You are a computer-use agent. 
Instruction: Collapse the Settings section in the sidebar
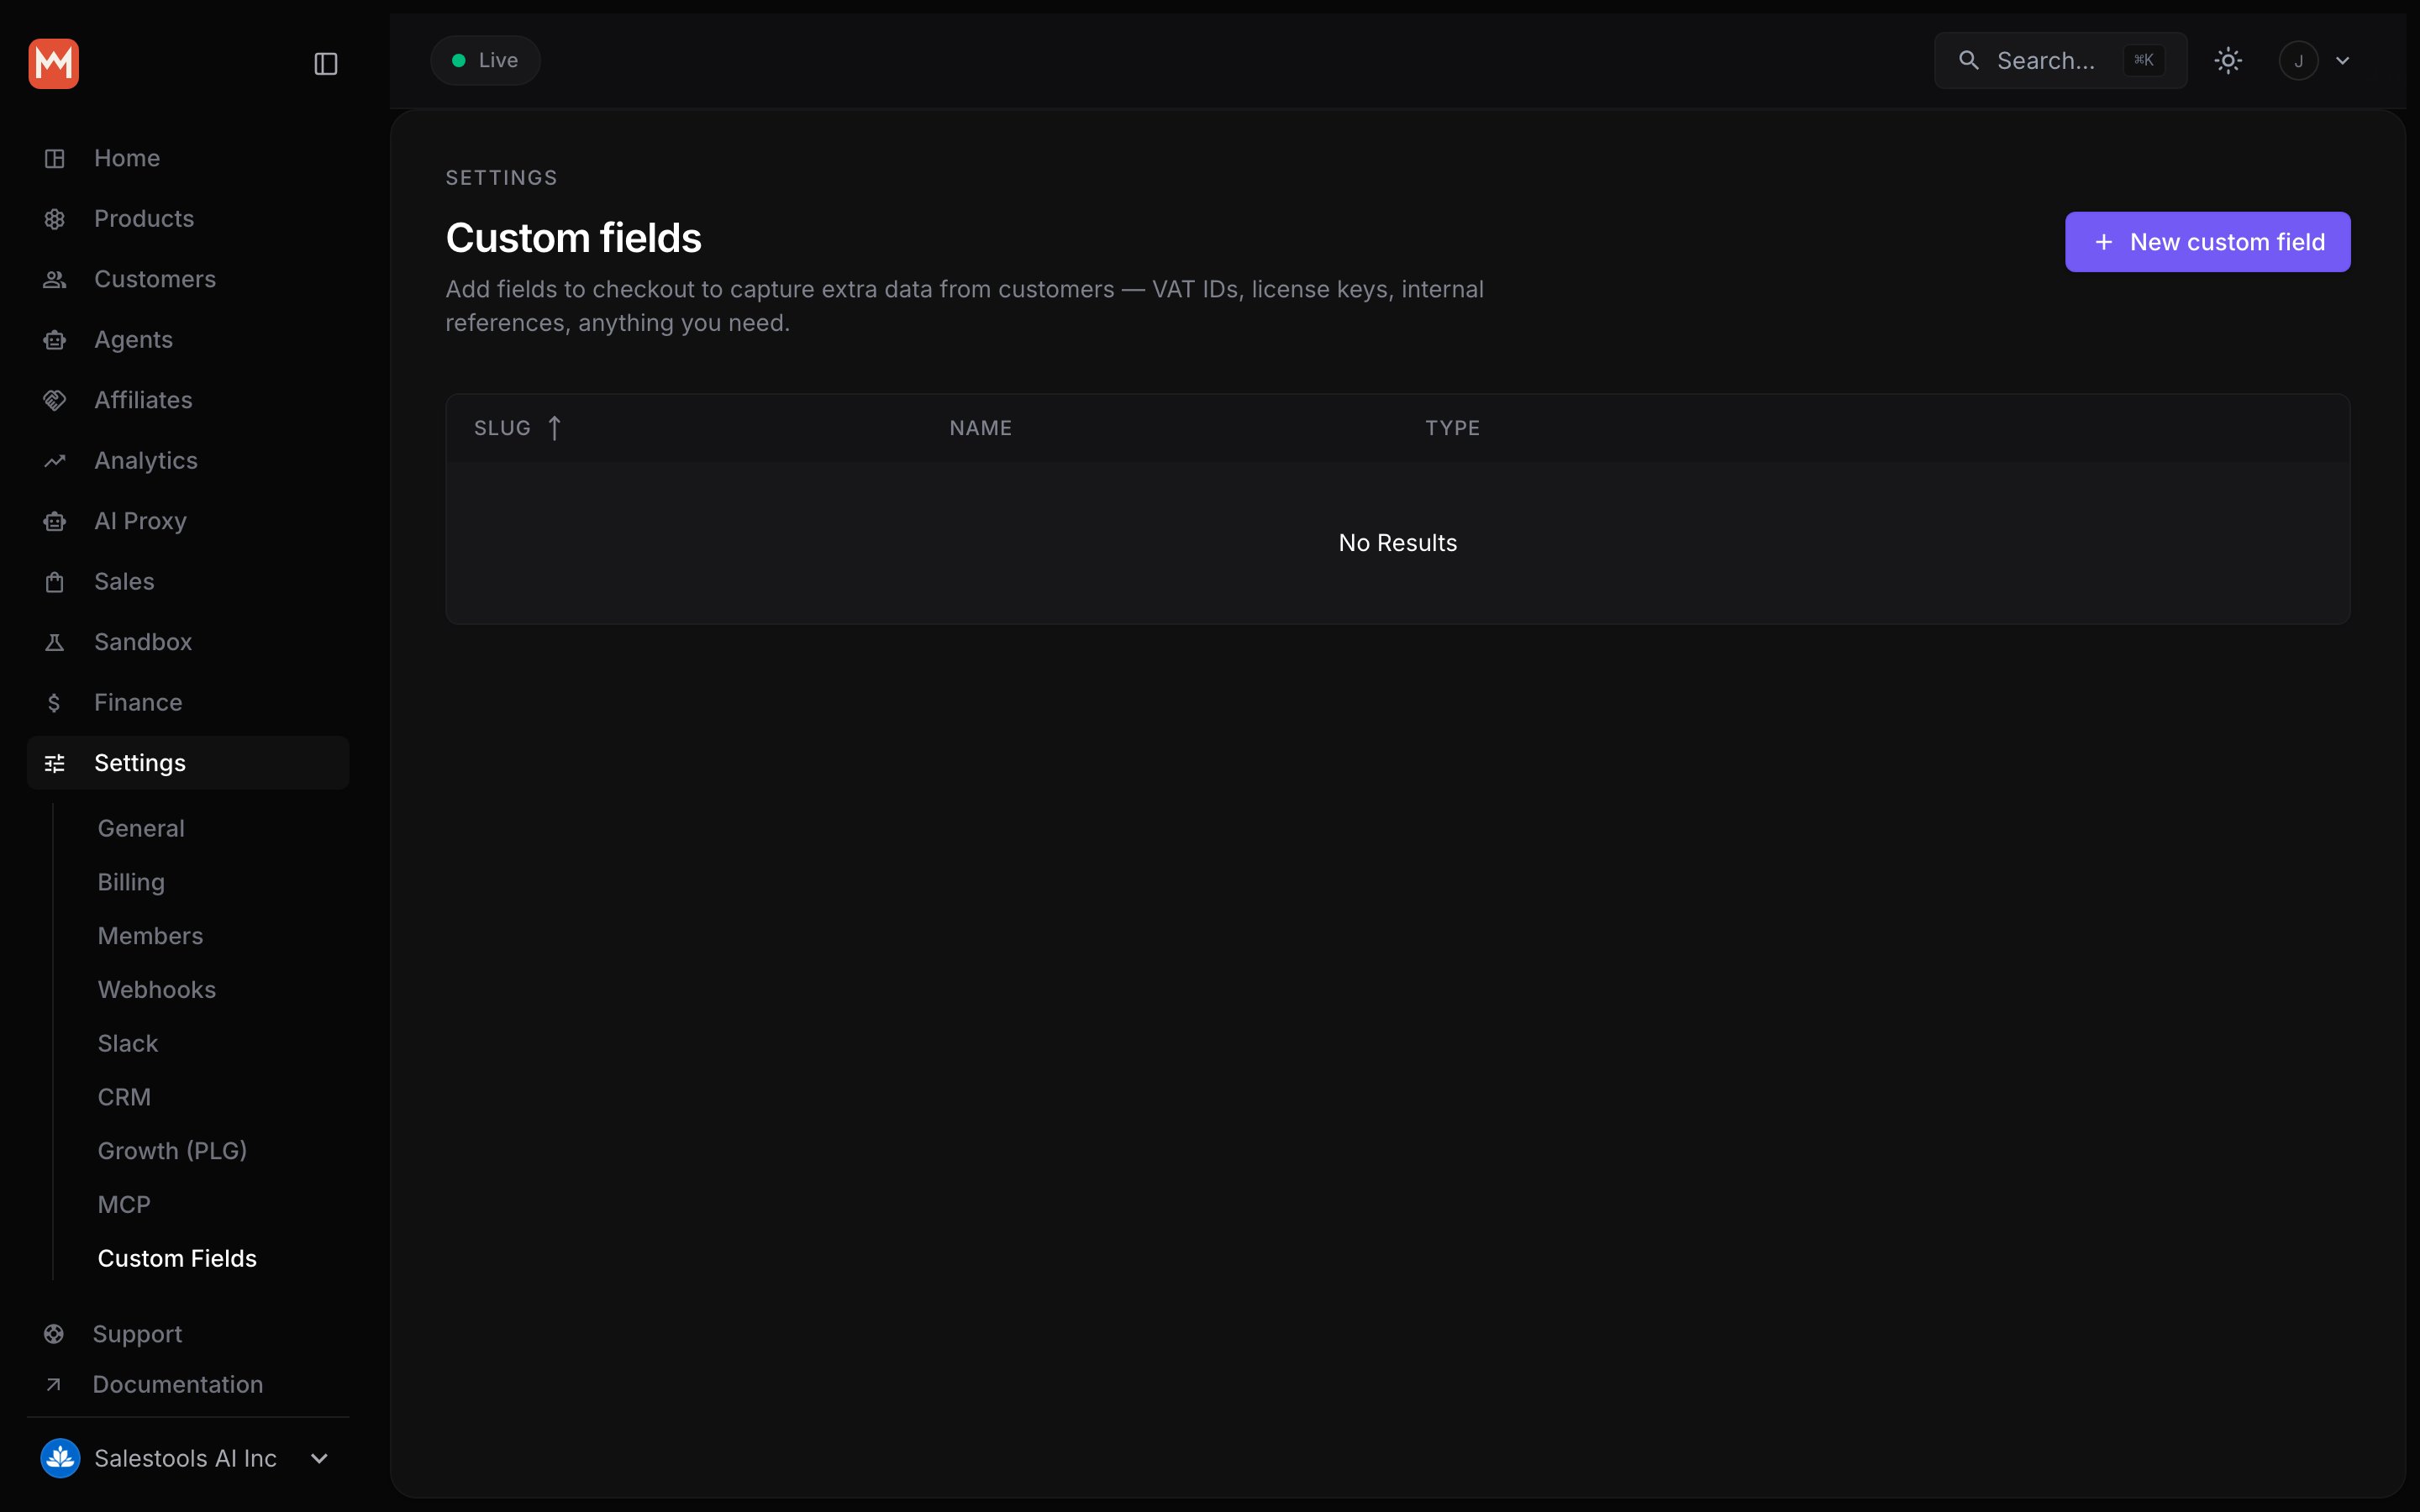pyautogui.click(x=188, y=763)
